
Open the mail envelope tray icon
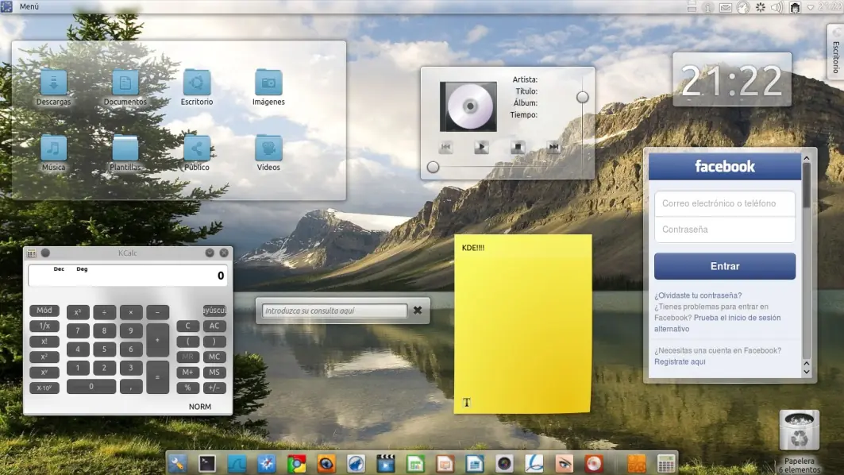726,7
